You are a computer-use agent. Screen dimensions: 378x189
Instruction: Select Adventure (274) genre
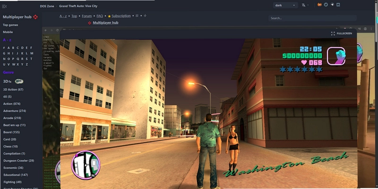click(15, 111)
